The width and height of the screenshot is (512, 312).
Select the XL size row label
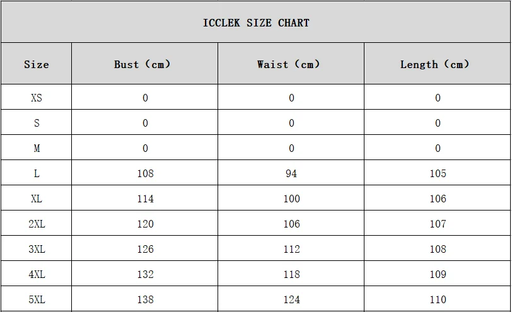pos(37,199)
